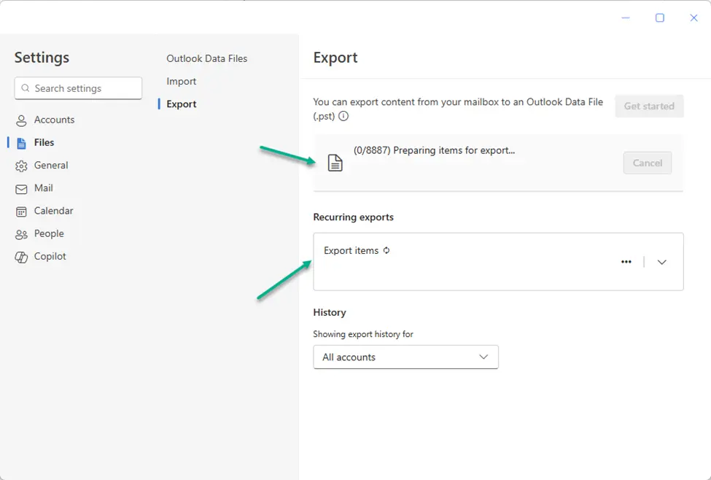Screen dimensions: 711x480
Task: Open the ellipsis menu on the Export items card
Action: pos(626,261)
